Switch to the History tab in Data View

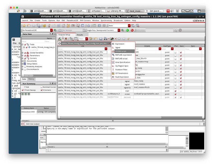[31, 79]
